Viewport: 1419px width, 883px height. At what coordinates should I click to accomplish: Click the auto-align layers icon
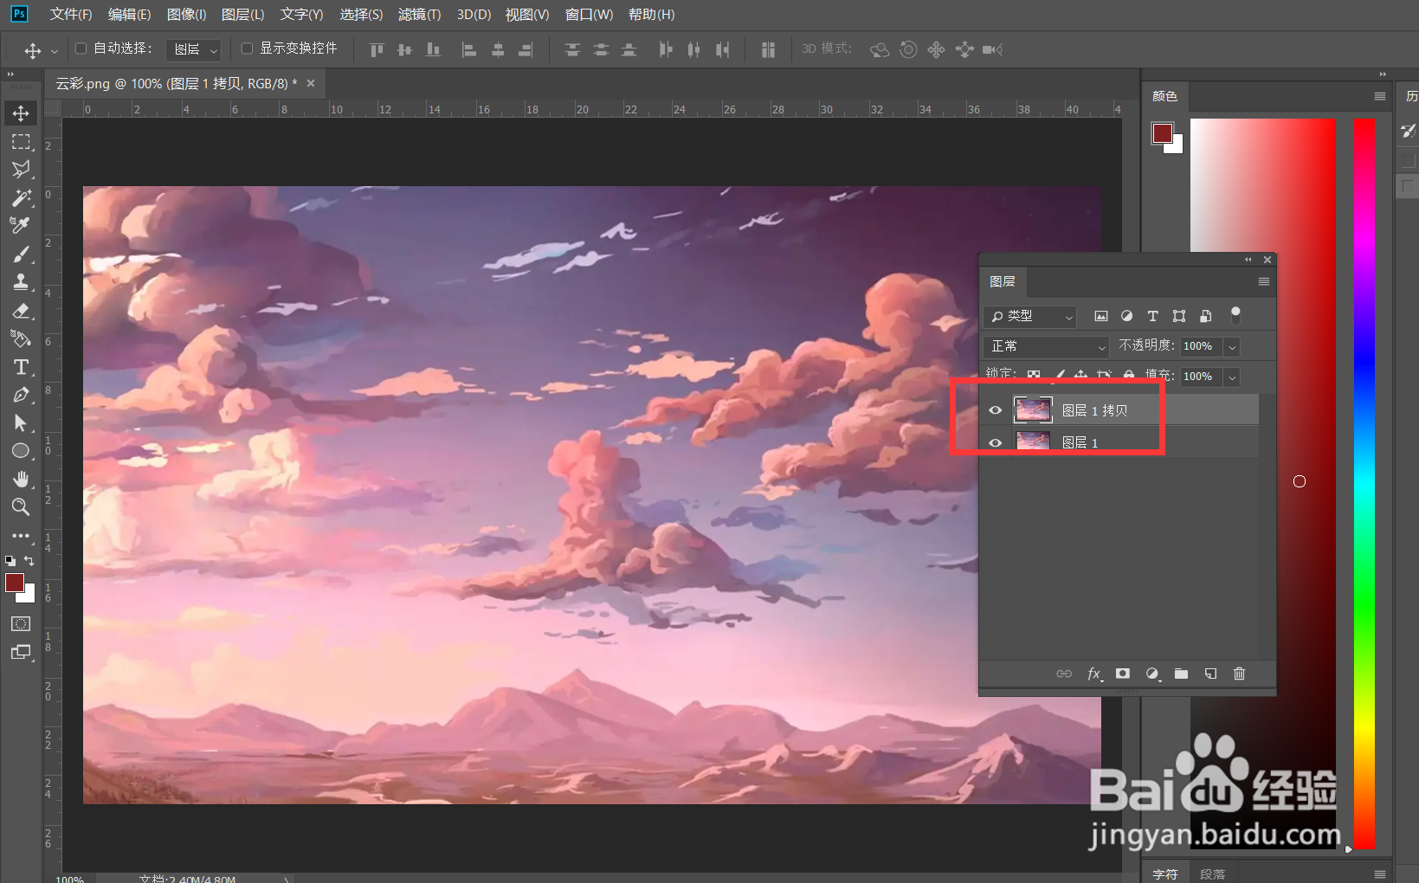(x=768, y=49)
